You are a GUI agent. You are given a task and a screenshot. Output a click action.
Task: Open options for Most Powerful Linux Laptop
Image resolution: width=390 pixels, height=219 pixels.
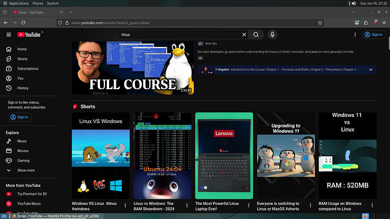249,205
